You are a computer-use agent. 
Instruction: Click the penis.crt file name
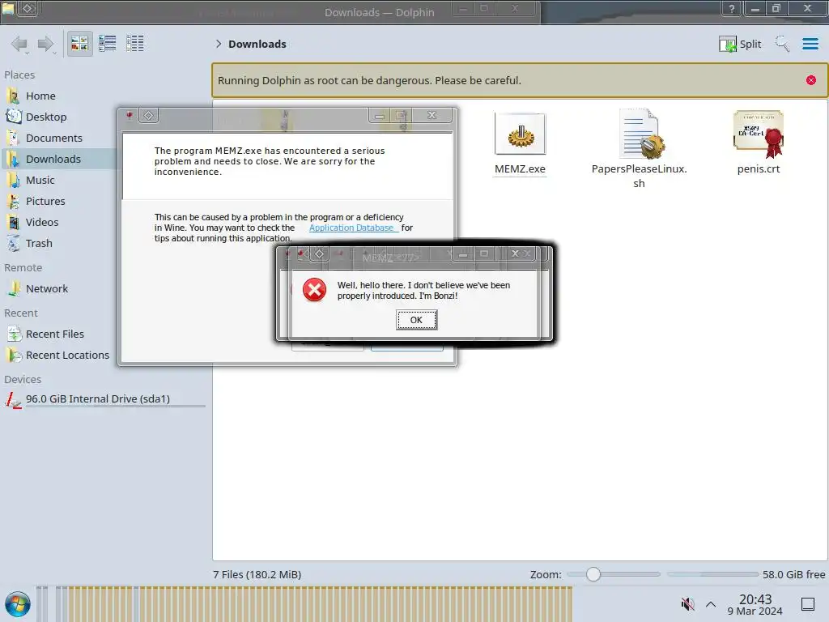pos(759,168)
